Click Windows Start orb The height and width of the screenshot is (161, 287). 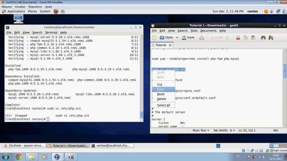(x=6, y=157)
